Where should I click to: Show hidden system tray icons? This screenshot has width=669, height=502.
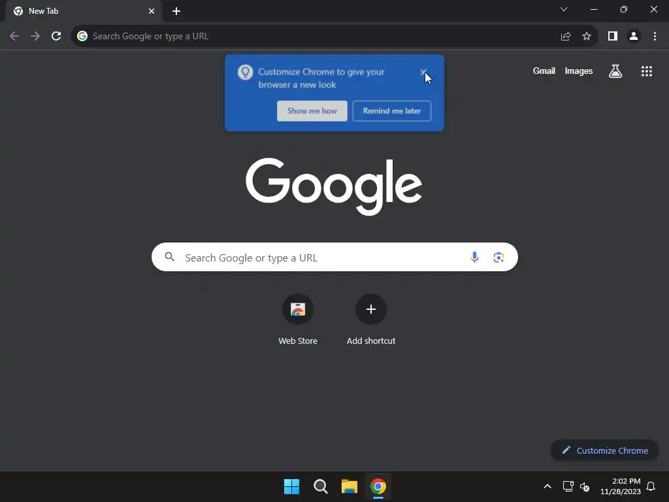tap(547, 486)
